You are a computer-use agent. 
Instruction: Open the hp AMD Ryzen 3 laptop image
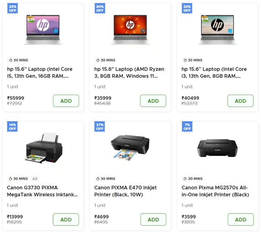coord(130,29)
